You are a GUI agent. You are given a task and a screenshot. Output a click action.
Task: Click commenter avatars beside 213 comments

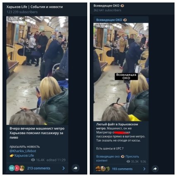pos(17,168)
